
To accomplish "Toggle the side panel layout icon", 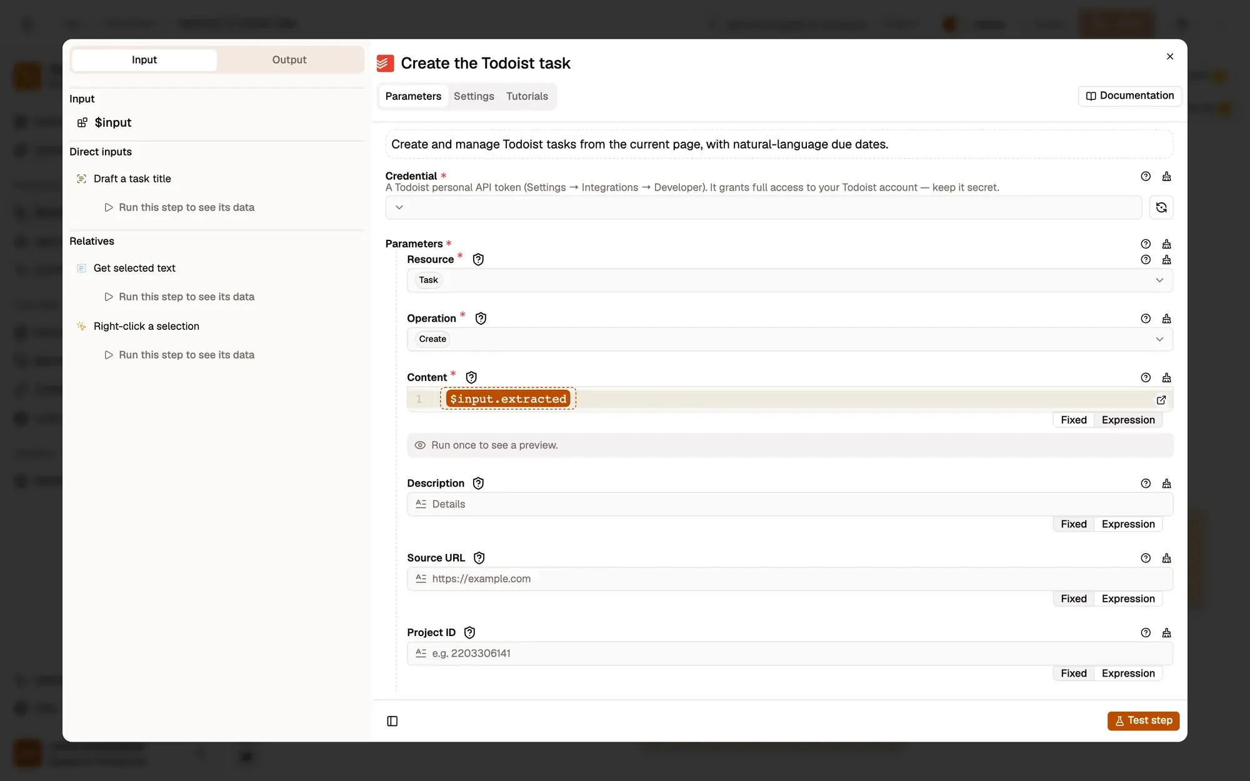I will pos(392,721).
